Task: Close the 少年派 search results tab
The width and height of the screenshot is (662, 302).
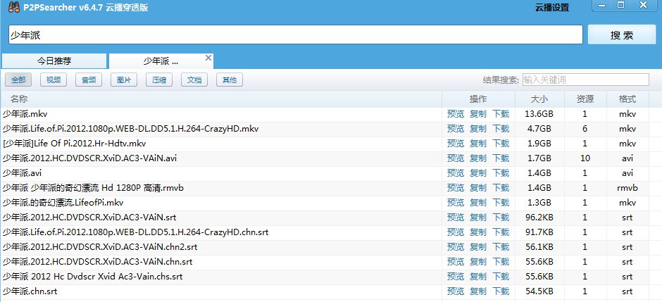Action: coord(208,57)
